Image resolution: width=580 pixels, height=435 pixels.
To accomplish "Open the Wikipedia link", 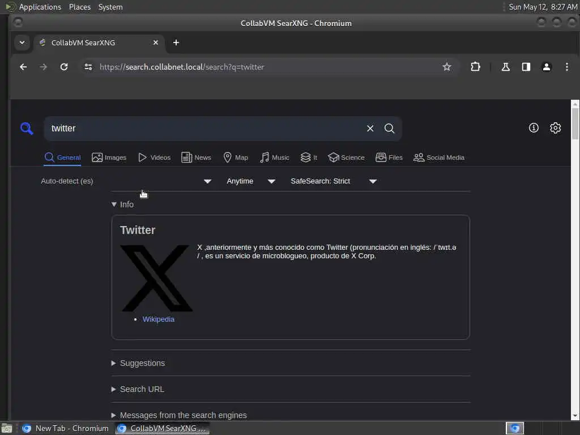I will (x=159, y=319).
